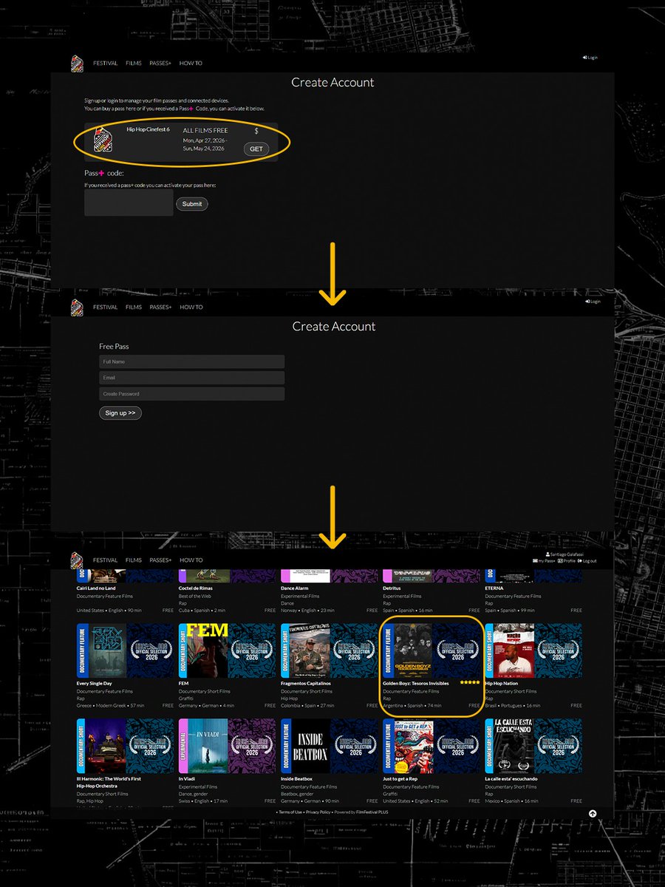
Task: Click the ETERNA film title
Action: (494, 588)
